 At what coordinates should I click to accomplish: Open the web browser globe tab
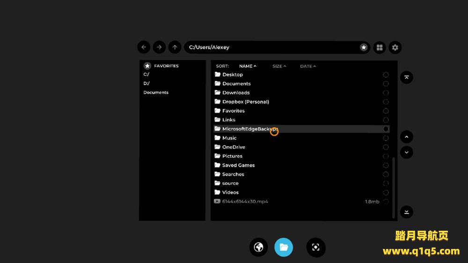[258, 247]
